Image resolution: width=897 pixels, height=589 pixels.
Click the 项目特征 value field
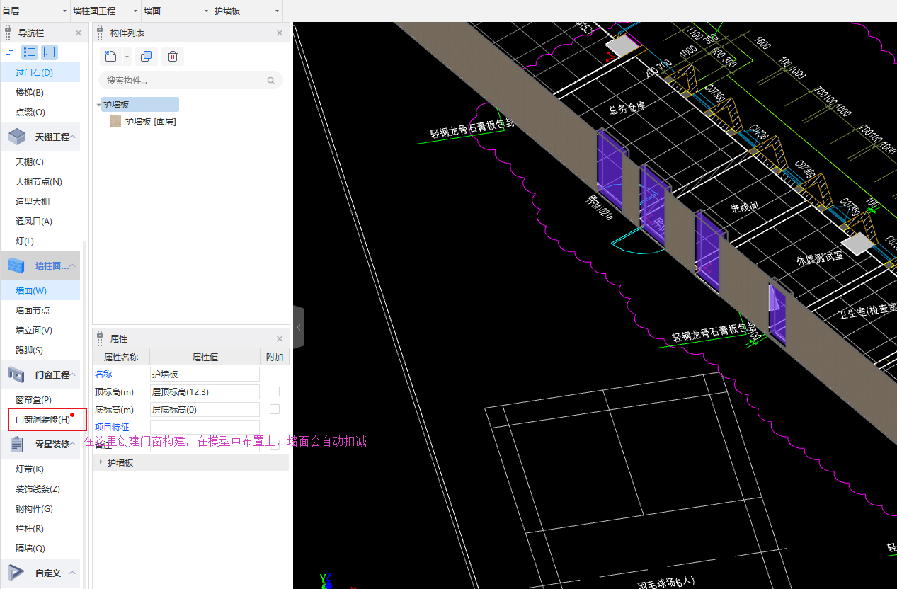pos(205,427)
